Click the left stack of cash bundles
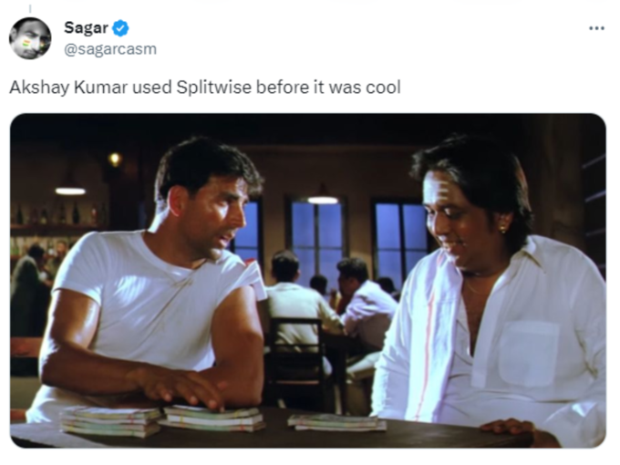 click(x=110, y=421)
